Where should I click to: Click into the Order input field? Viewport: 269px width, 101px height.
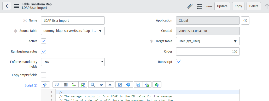pos(208,52)
